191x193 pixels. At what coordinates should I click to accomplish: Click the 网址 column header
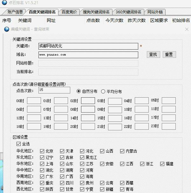pyautogui.click(x=51, y=20)
